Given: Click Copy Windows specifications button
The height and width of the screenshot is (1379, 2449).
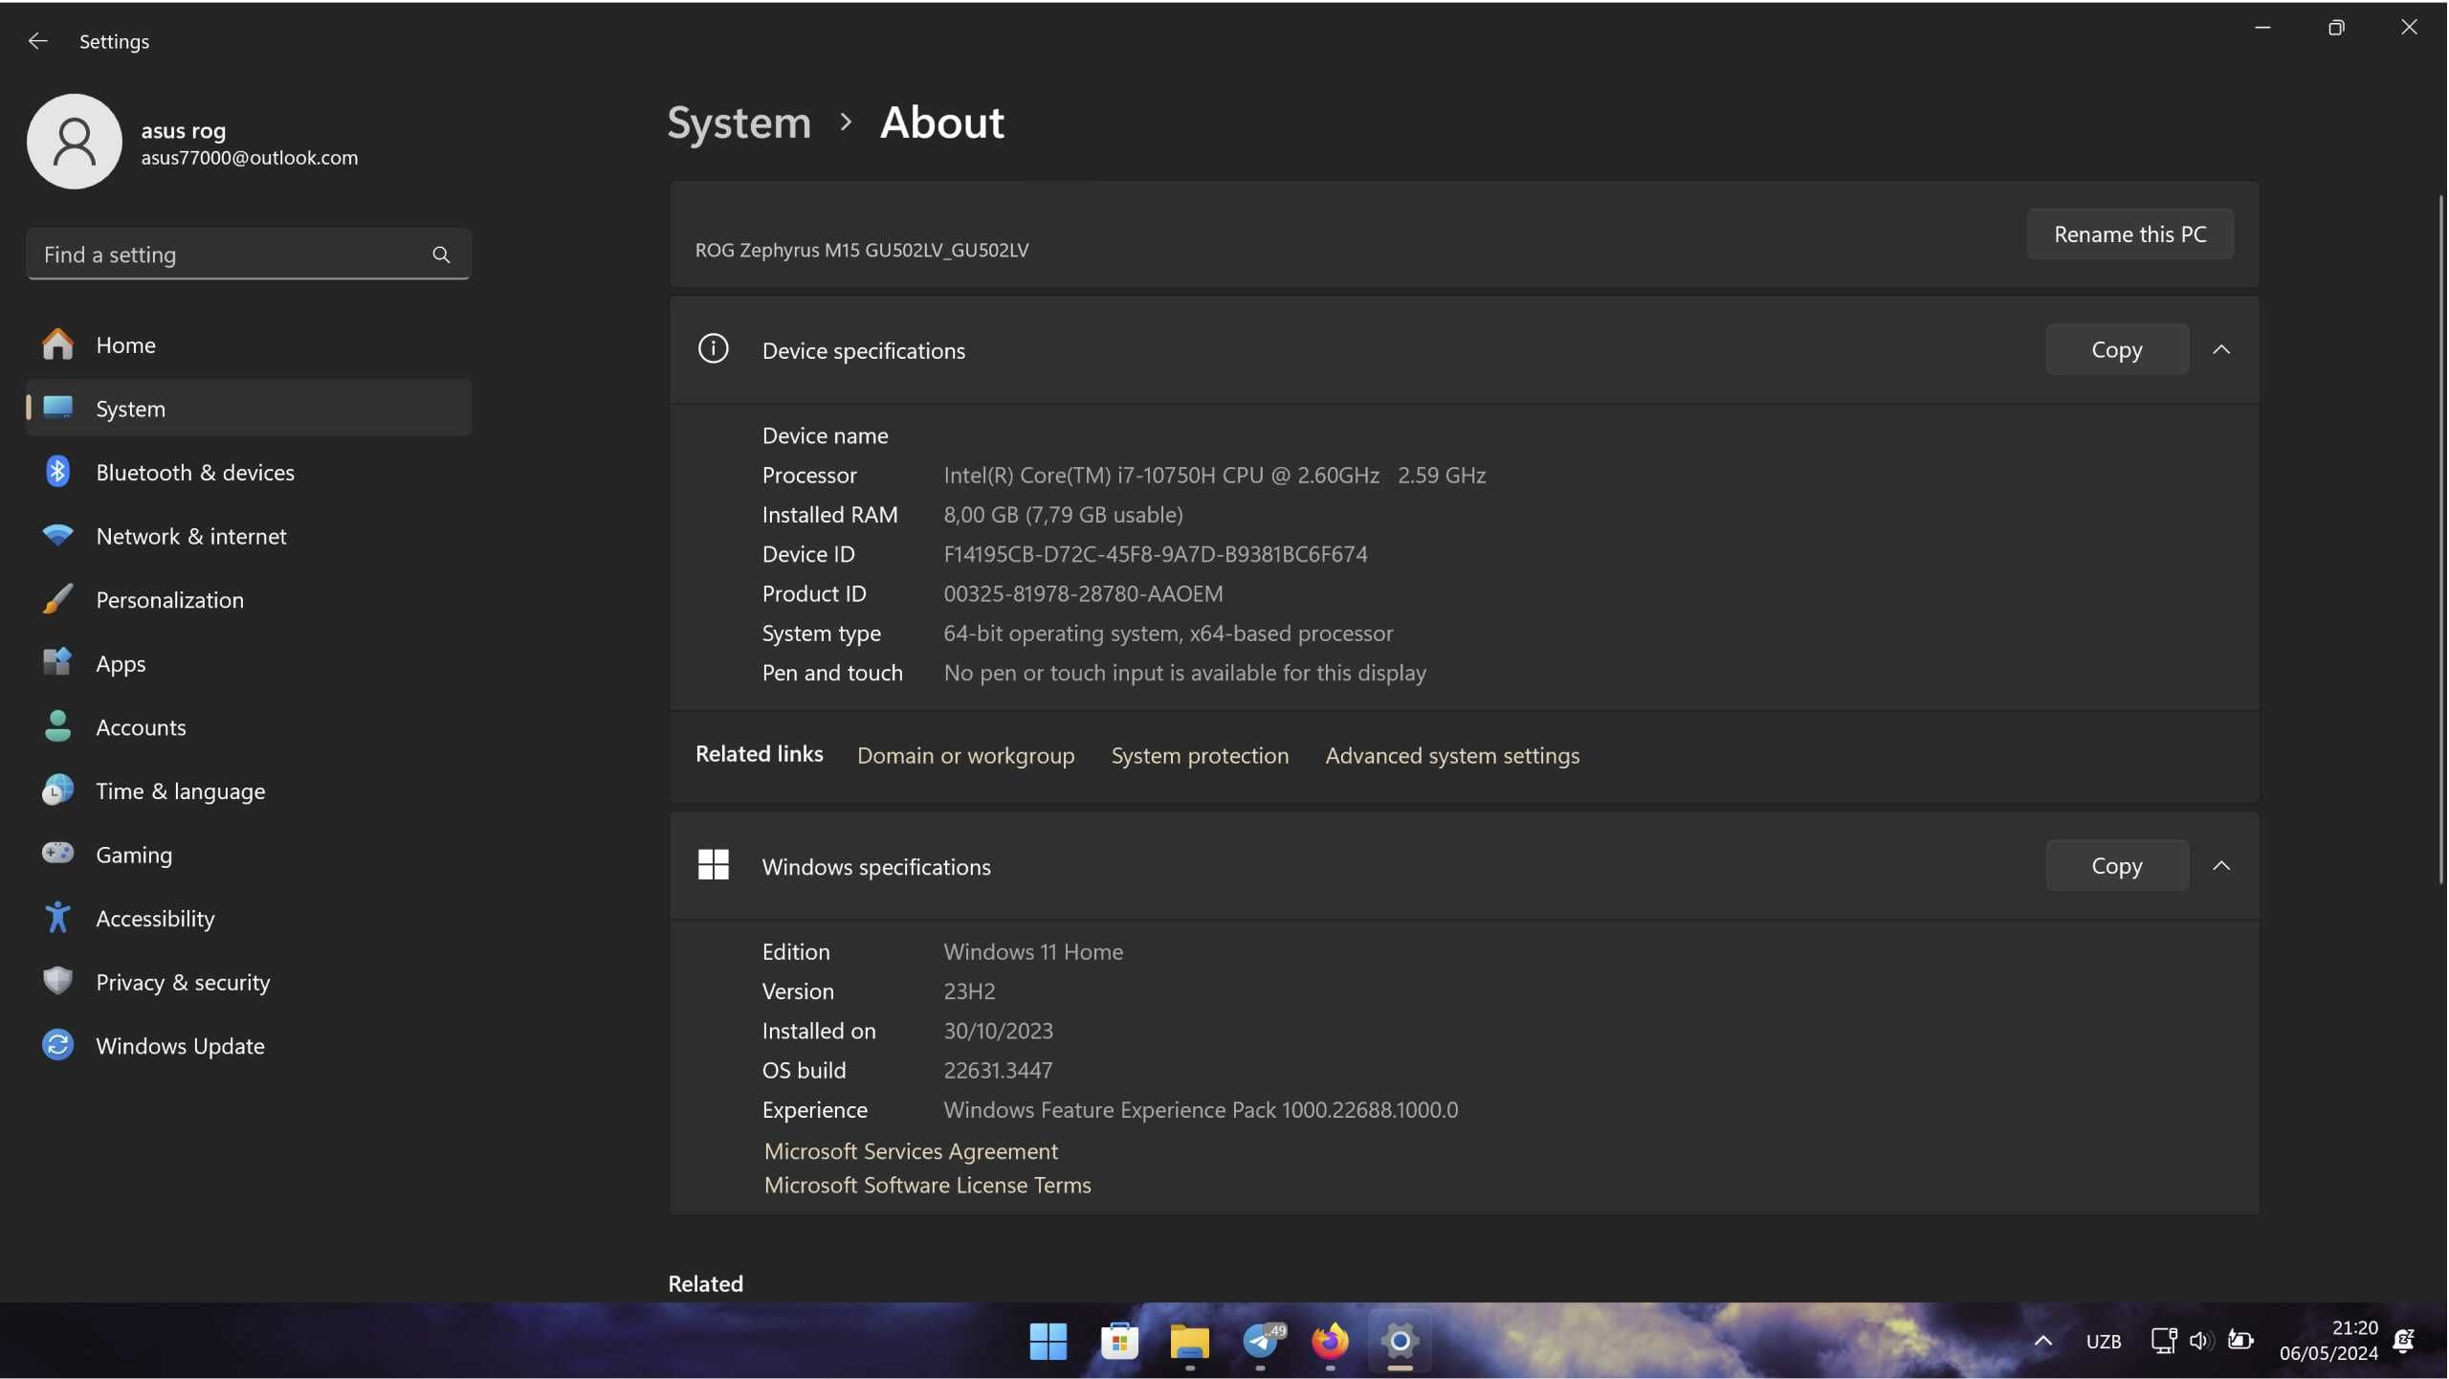Looking at the screenshot, I should click(x=2114, y=863).
